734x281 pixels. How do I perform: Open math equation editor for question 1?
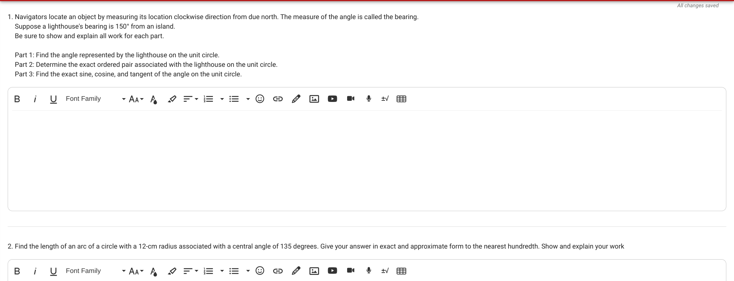385,99
